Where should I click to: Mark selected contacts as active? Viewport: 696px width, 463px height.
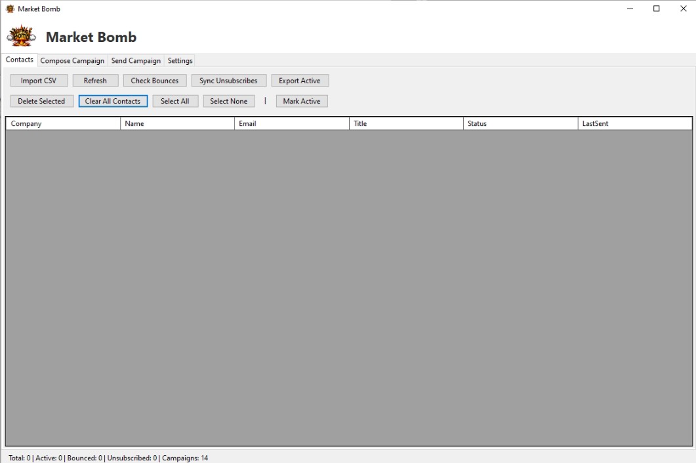[301, 101]
